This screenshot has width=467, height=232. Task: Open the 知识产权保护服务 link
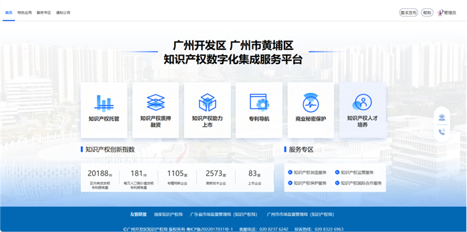310,183
